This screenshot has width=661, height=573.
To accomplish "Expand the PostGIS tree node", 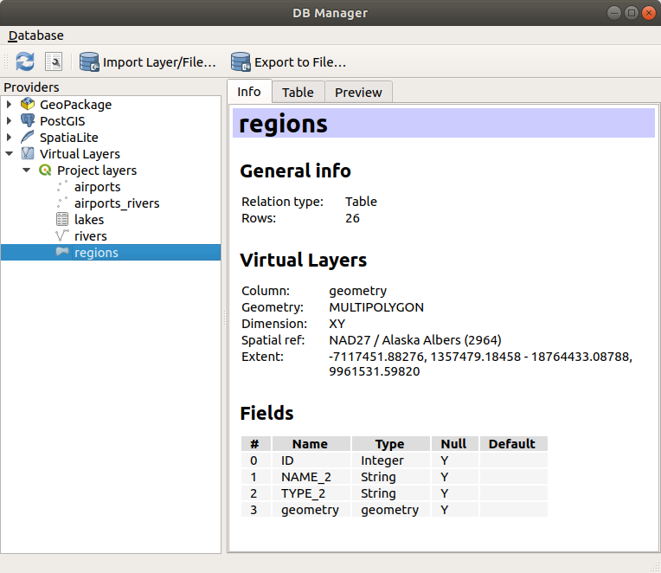I will coord(10,121).
